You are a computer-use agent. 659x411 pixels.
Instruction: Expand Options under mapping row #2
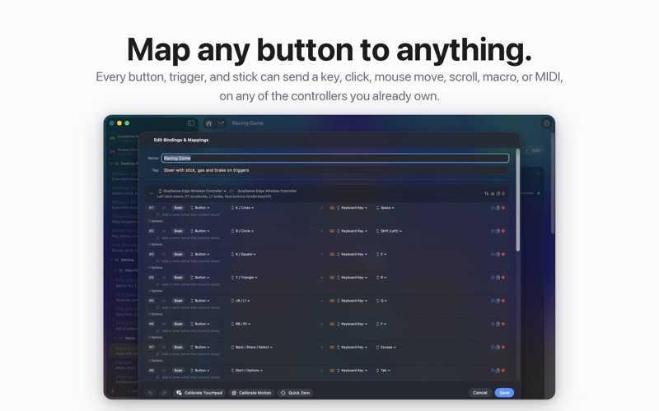(x=156, y=244)
